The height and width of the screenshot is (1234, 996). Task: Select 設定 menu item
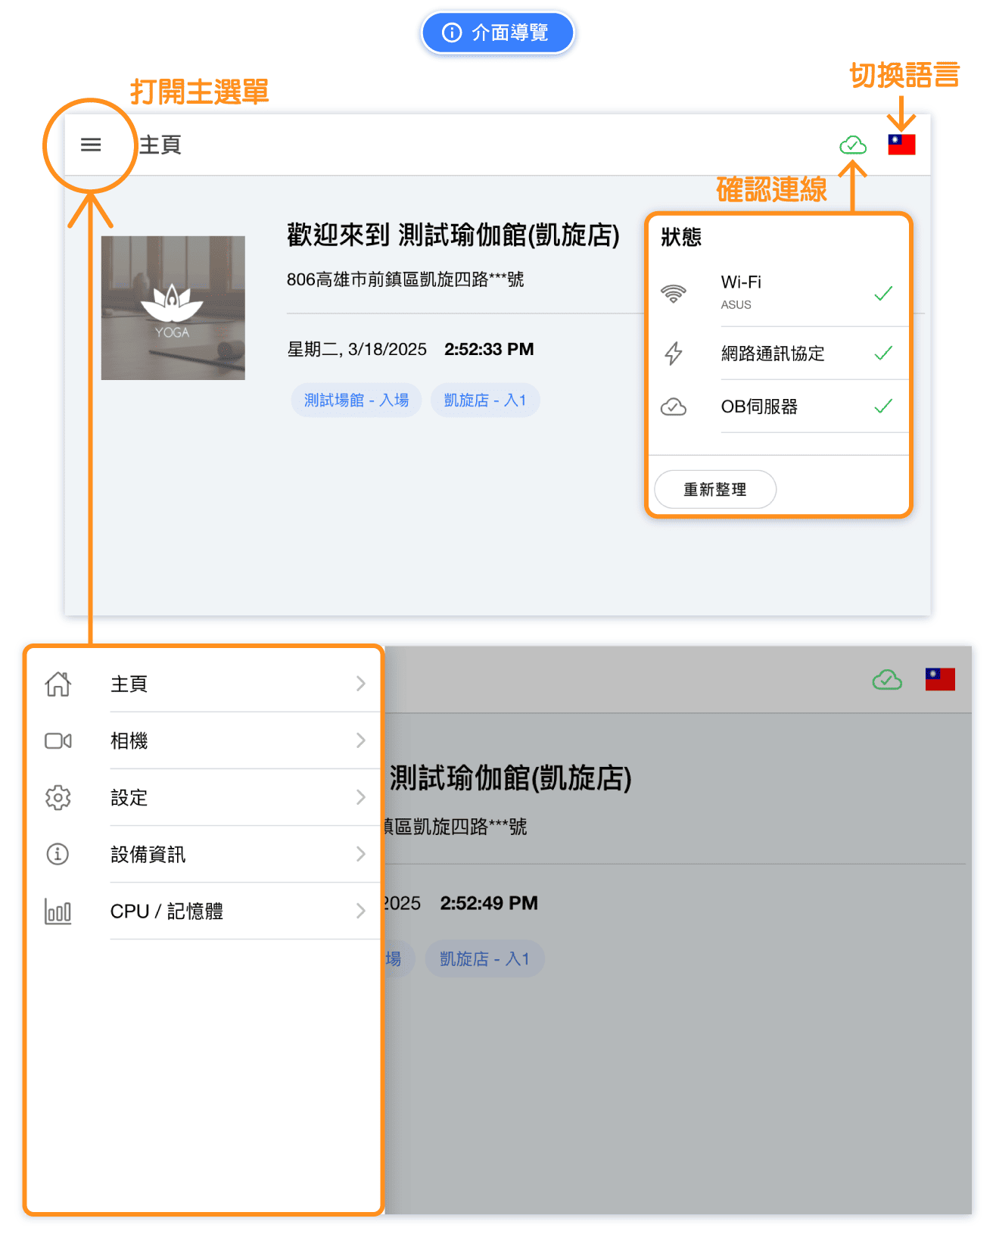click(129, 797)
